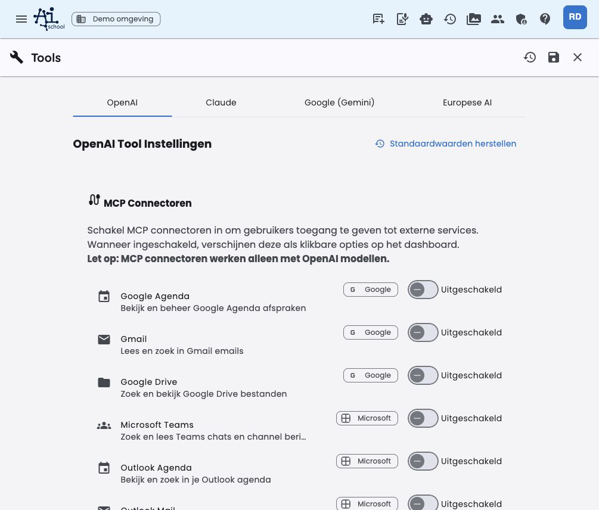The height and width of the screenshot is (510, 599).
Task: Click the Google Drive row title
Action: (x=149, y=382)
